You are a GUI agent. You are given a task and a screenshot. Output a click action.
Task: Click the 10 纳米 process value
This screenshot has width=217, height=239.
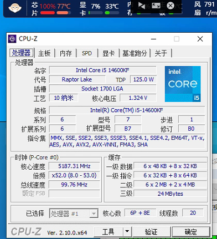[x=64, y=98]
